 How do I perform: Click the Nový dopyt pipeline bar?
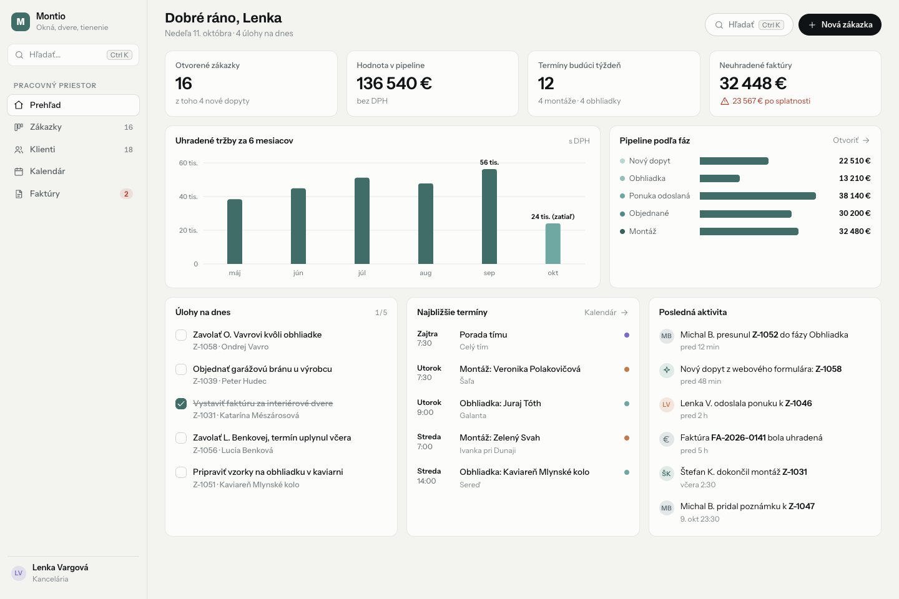(734, 161)
